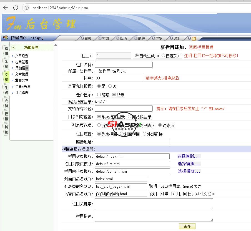The image size is (251, 231).
Task: Click the 首页 toolbar button
Action: (x=86, y=38)
